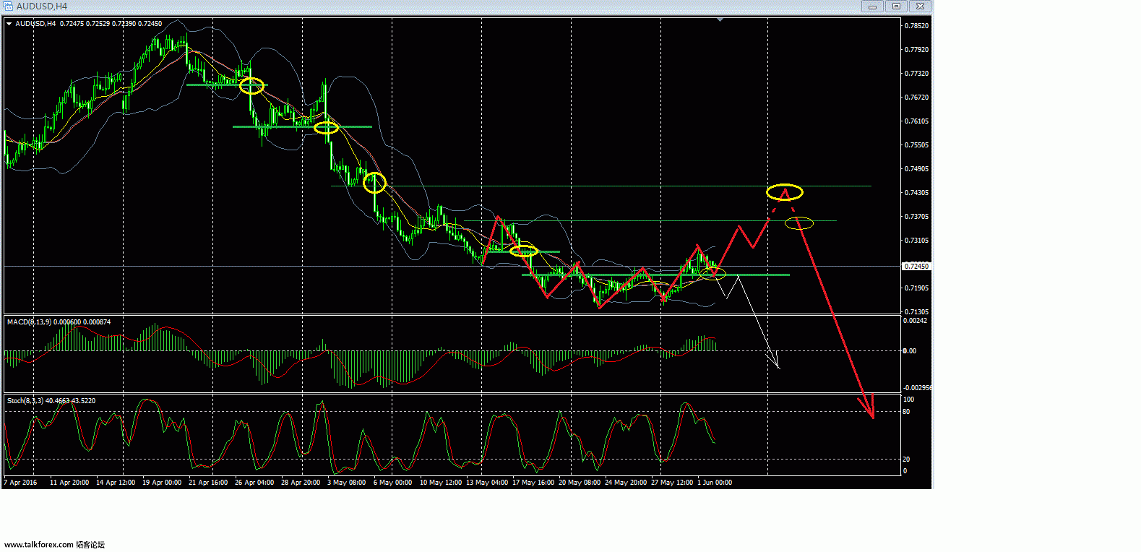Viewport: 1141px width, 552px height.
Task: Click the Stochastic 80 level label
Action: click(907, 412)
